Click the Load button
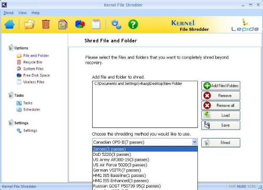 (221, 115)
